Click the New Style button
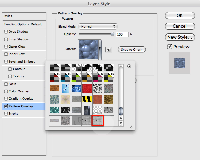This screenshot has height=160, width=200. click(x=180, y=37)
